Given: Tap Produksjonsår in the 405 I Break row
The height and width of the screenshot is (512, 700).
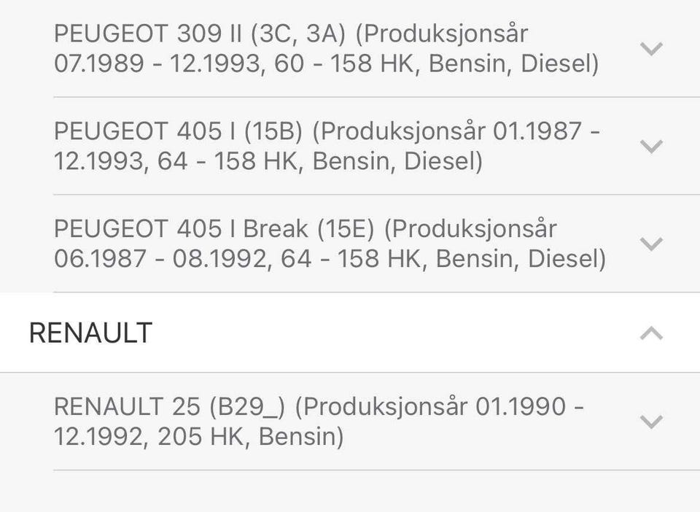Looking at the screenshot, I should [470, 229].
